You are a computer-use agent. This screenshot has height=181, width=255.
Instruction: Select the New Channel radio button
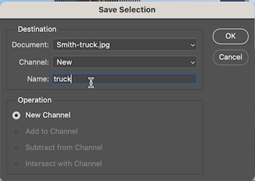click(16, 116)
